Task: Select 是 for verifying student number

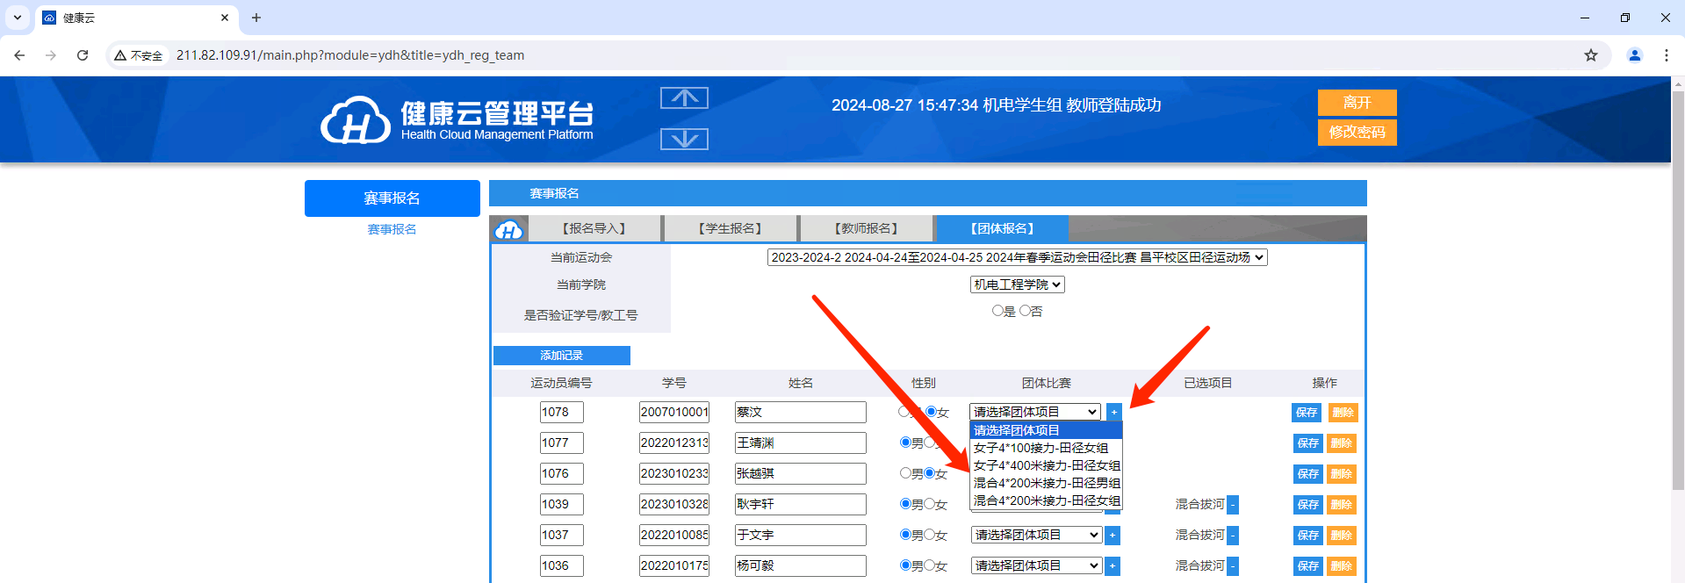Action: 997,311
